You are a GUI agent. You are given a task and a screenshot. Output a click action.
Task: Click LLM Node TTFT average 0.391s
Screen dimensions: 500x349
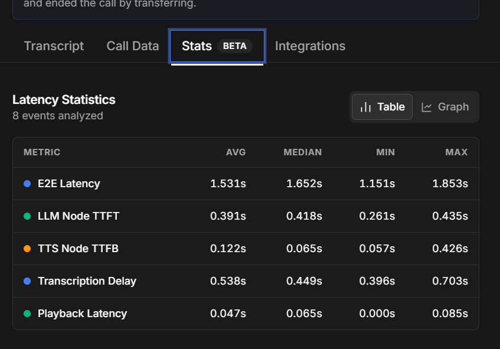click(x=228, y=216)
